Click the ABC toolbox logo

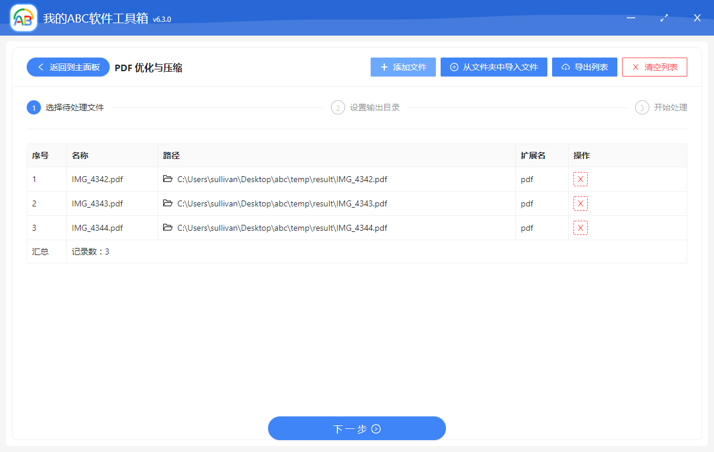click(x=23, y=18)
